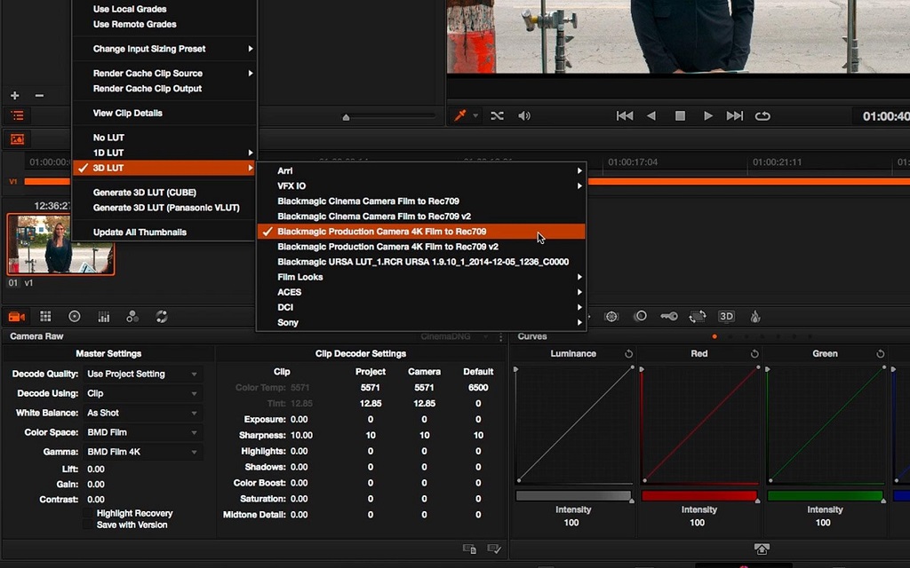
Task: Open the Key palette icon
Action: [668, 317]
